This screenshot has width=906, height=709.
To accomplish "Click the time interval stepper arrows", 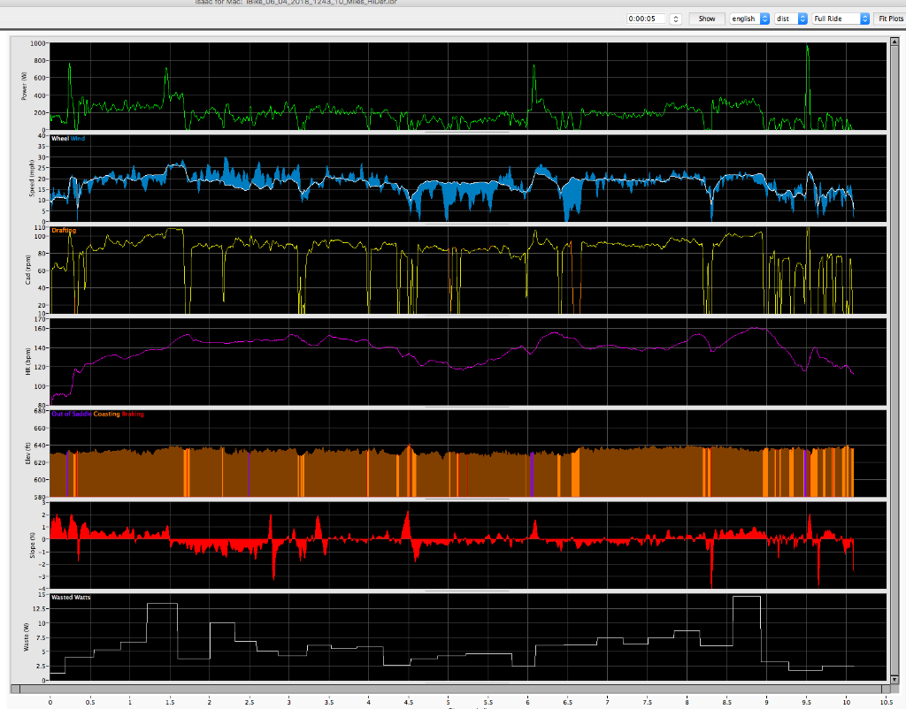I will (676, 19).
